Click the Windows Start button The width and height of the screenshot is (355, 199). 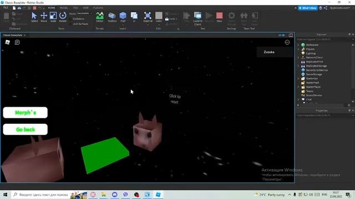pyautogui.click(x=6, y=195)
